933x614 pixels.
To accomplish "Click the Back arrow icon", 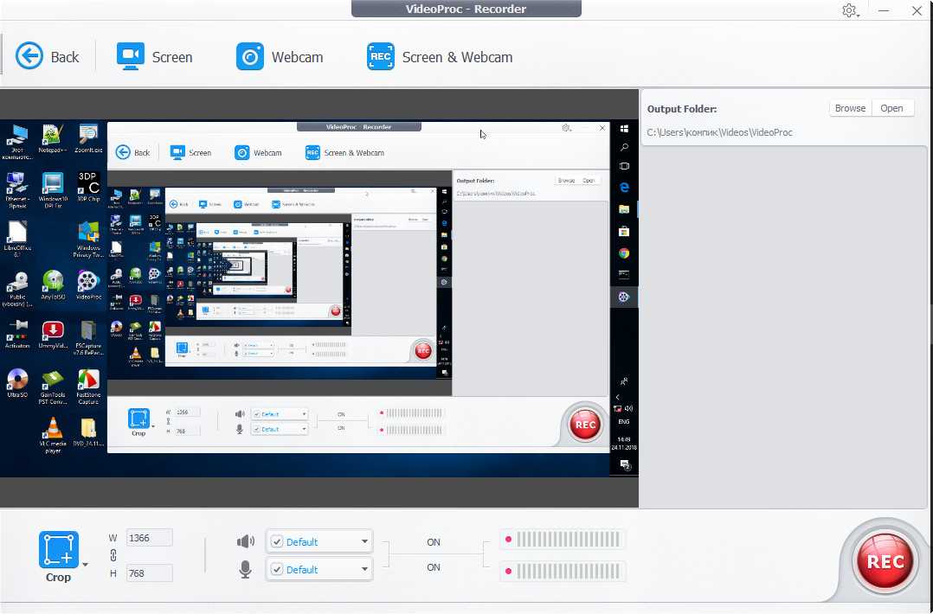I will [29, 57].
